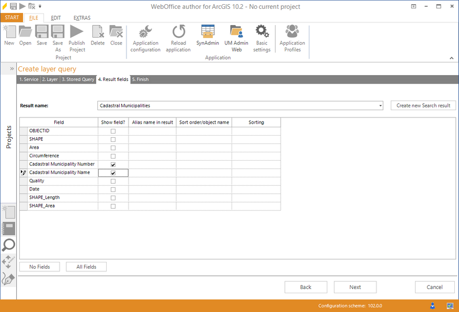Select the search magnifier tool in the sidebar
The image size is (459, 312).
click(8, 245)
